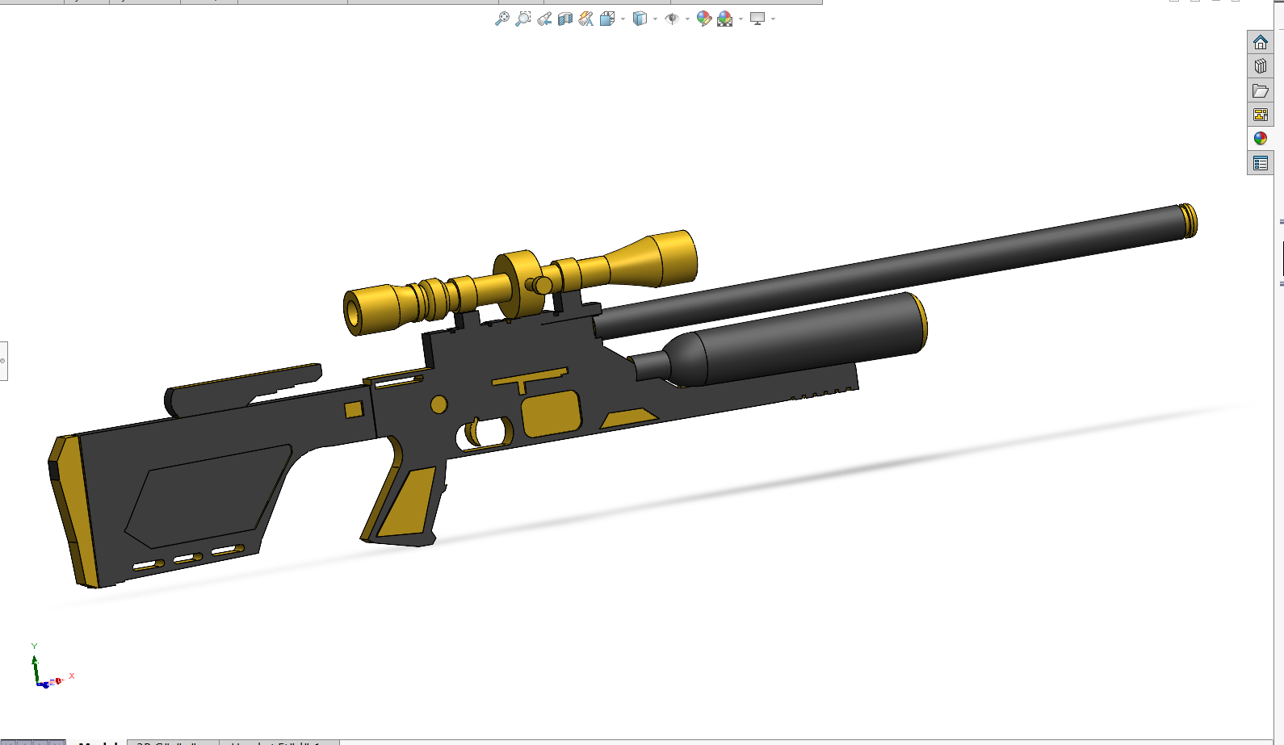The image size is (1284, 745).
Task: Activate the Zoom to Area tool
Action: click(x=523, y=19)
